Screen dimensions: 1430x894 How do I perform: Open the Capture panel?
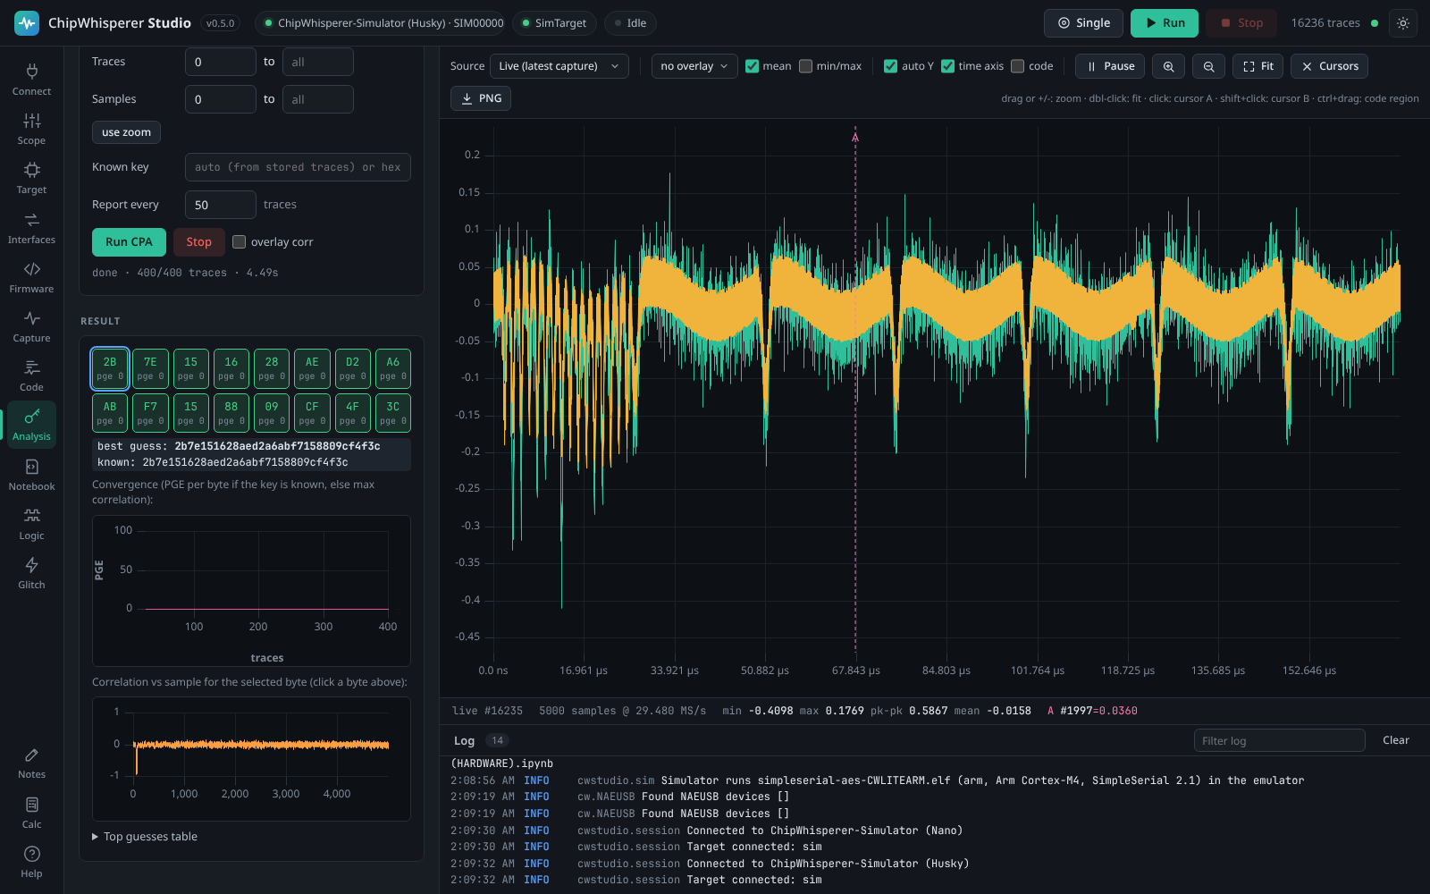[x=31, y=326]
